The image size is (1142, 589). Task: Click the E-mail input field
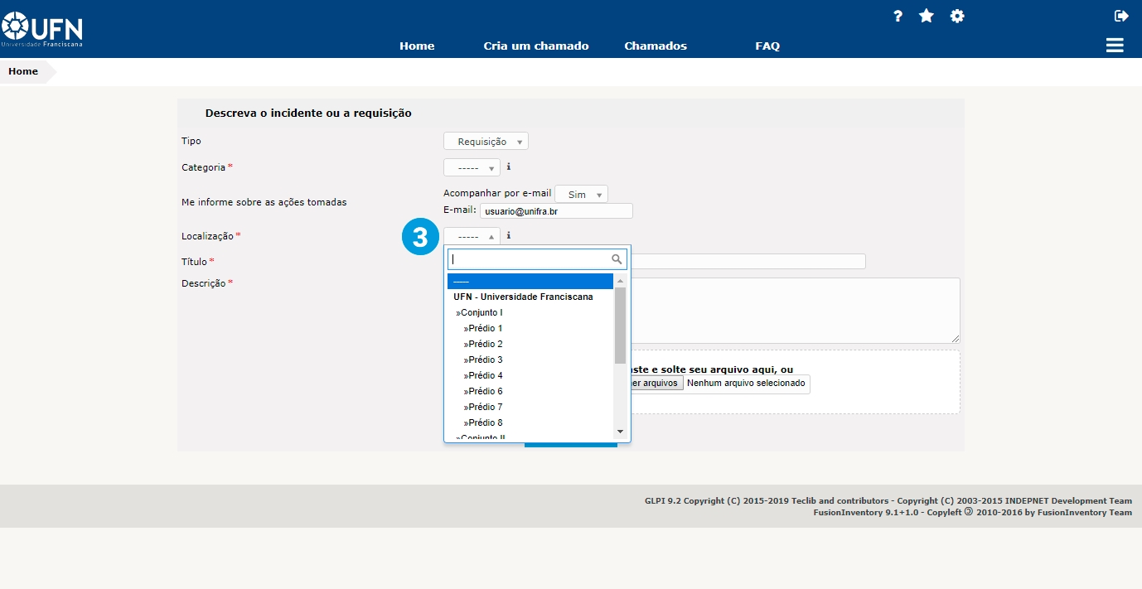click(556, 211)
